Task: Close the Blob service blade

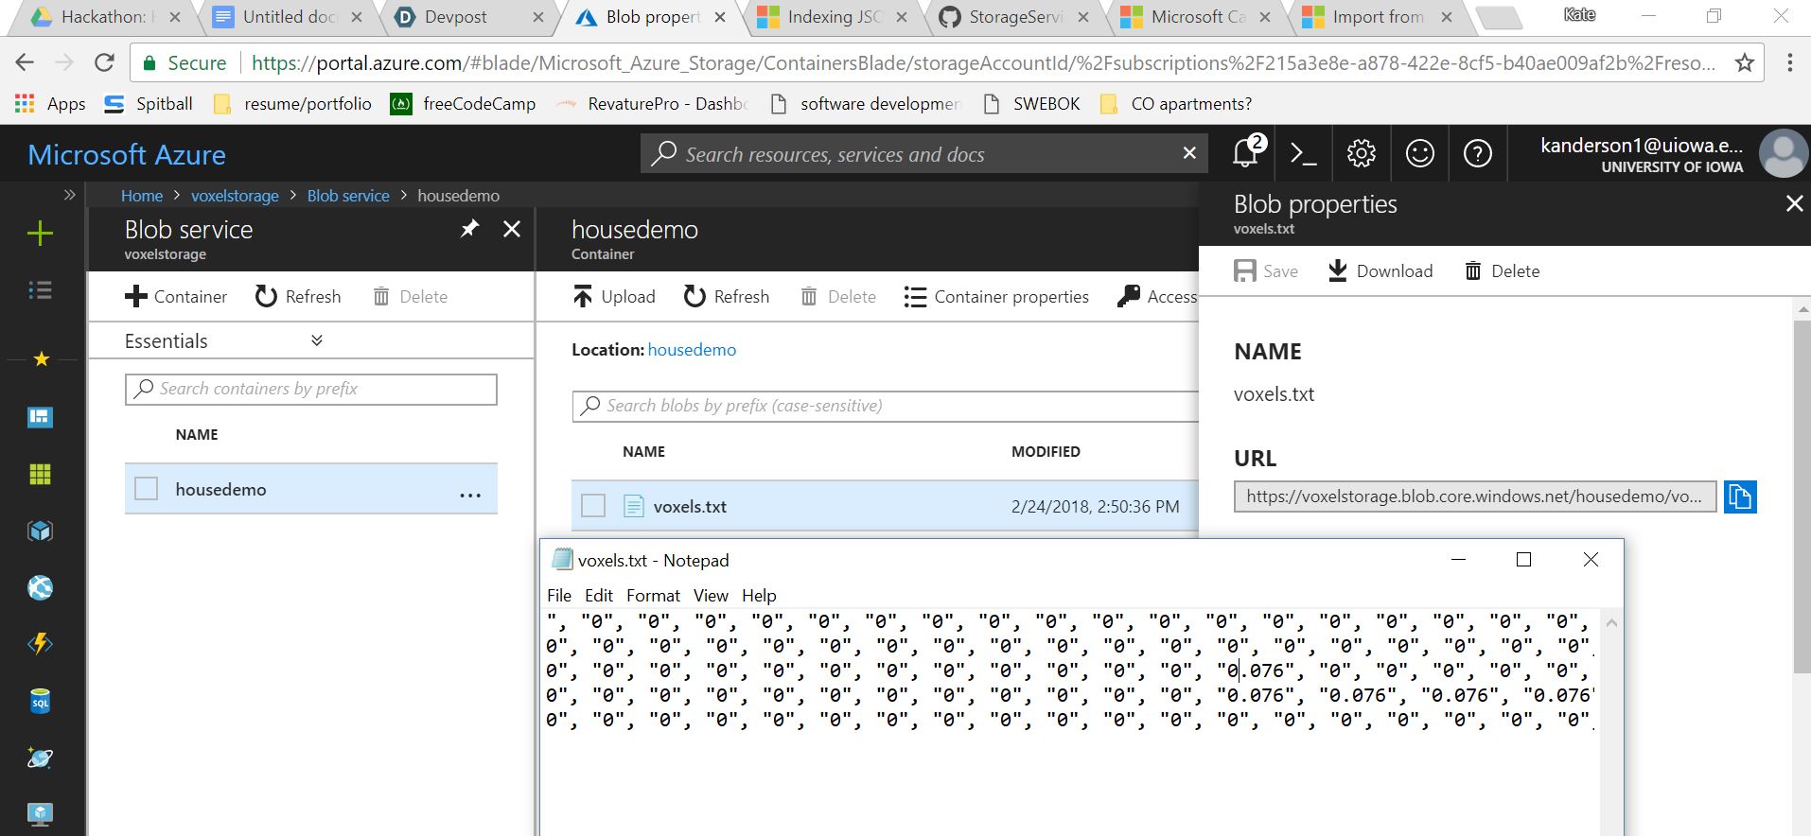Action: (x=512, y=229)
